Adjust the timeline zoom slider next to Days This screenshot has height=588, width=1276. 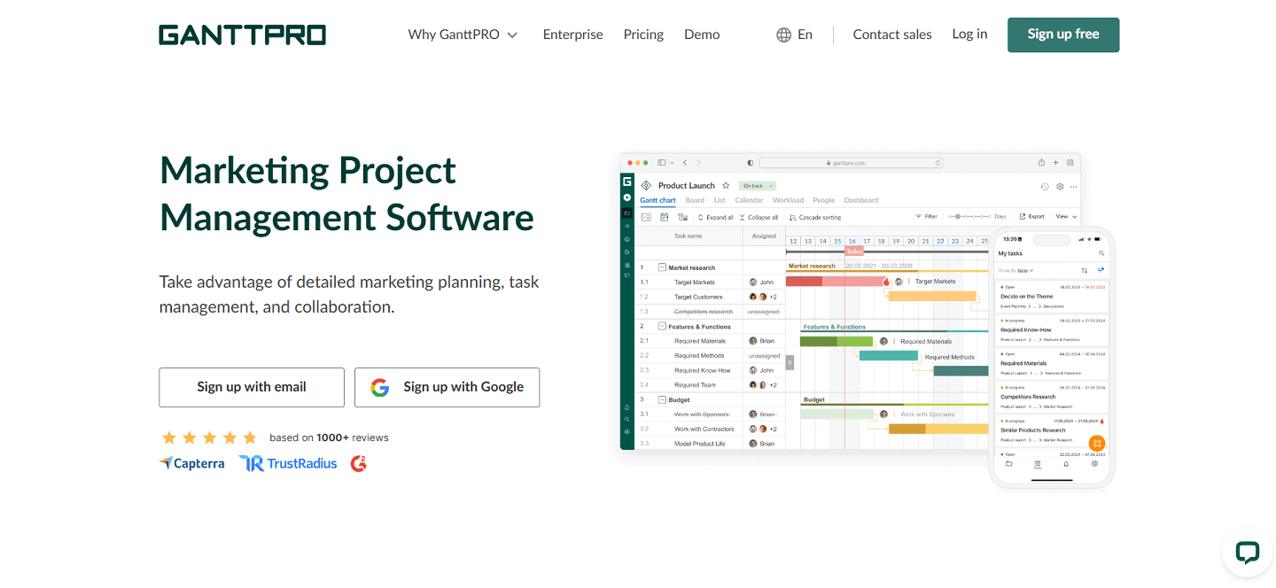[958, 216]
